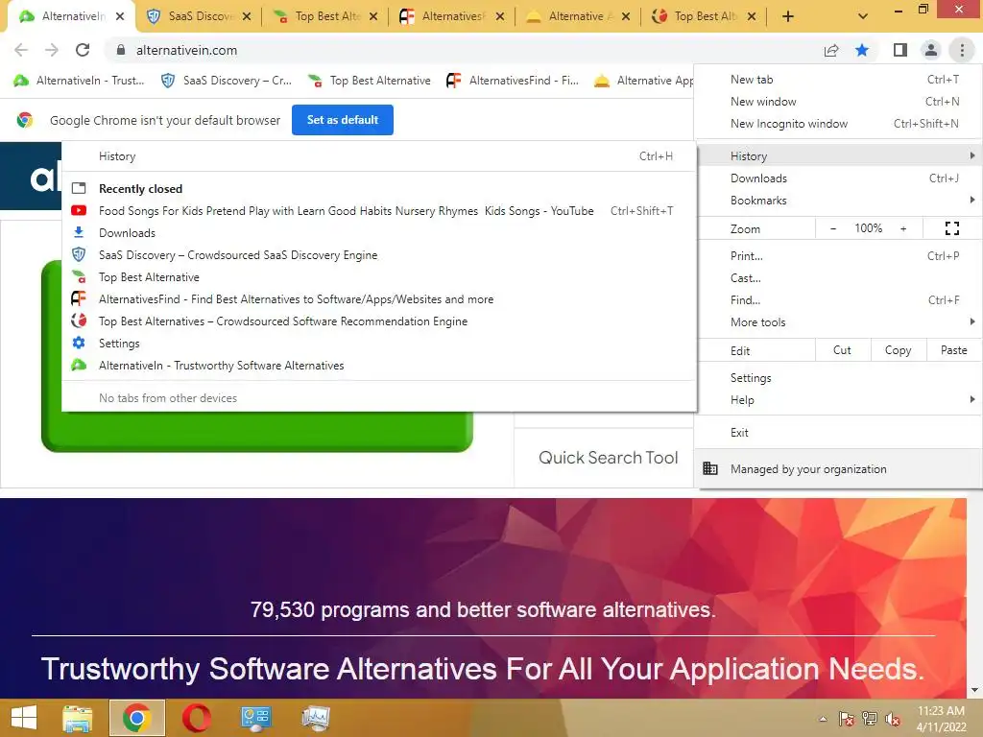
Task: Switch to the Alternative App tab
Action: click(x=577, y=17)
